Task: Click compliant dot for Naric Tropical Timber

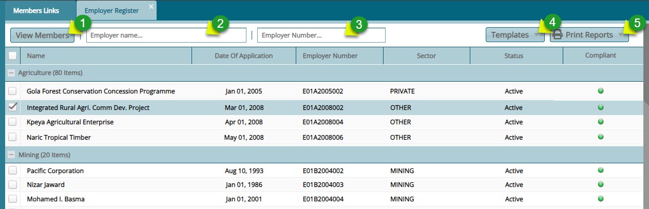Action: [x=600, y=137]
